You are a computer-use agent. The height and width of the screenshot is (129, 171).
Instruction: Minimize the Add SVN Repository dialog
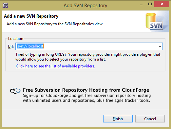click(141, 5)
